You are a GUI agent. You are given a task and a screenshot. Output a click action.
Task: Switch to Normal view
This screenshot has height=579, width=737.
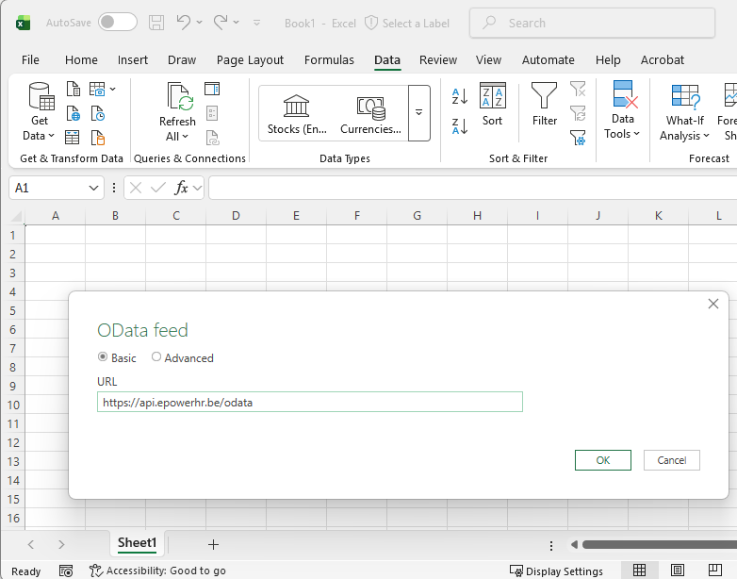[x=639, y=571]
